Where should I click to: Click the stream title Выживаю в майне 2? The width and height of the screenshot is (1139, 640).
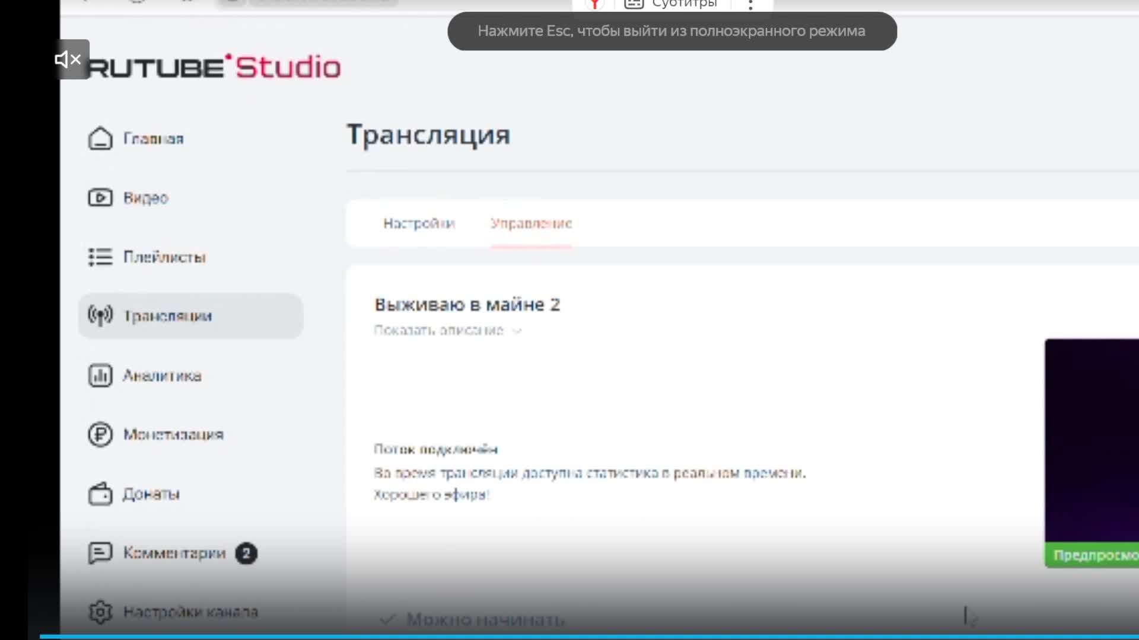(467, 305)
